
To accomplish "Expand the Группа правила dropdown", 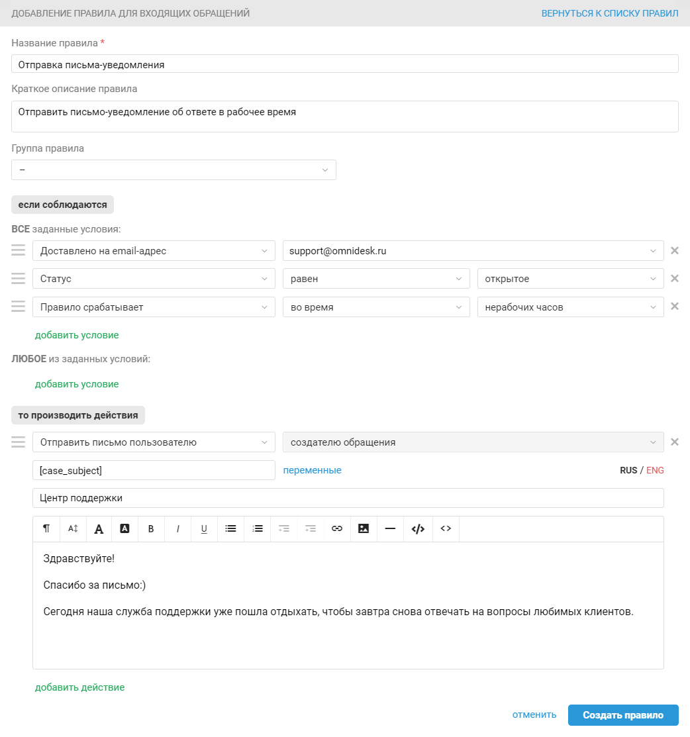I will click(173, 170).
